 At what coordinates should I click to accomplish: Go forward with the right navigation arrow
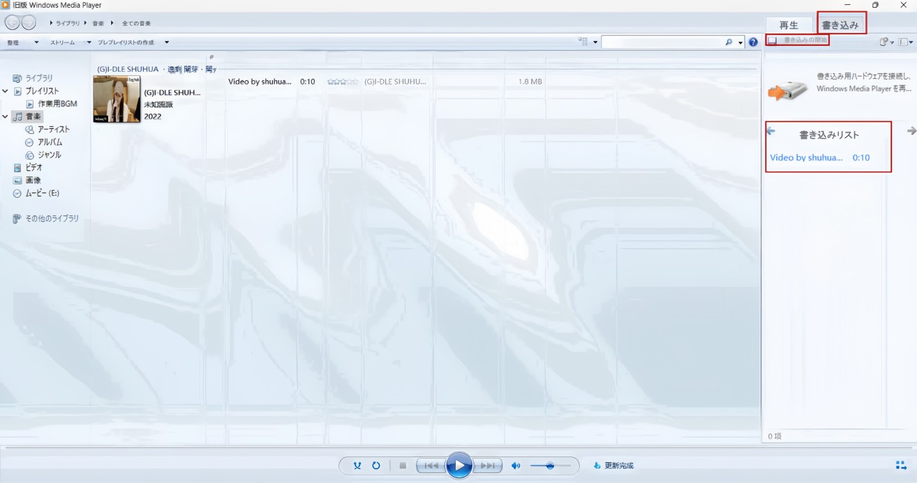(29, 23)
